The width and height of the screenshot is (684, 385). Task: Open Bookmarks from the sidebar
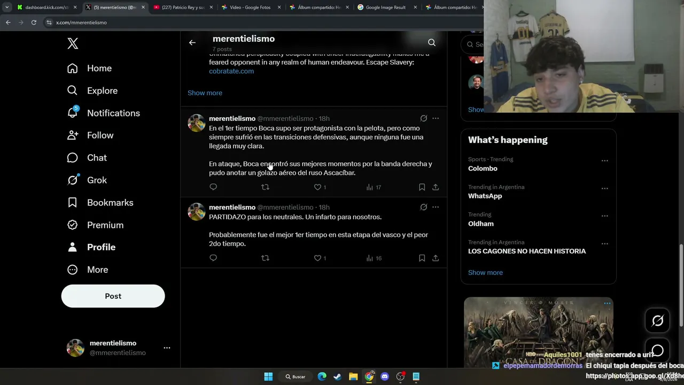pos(100,203)
